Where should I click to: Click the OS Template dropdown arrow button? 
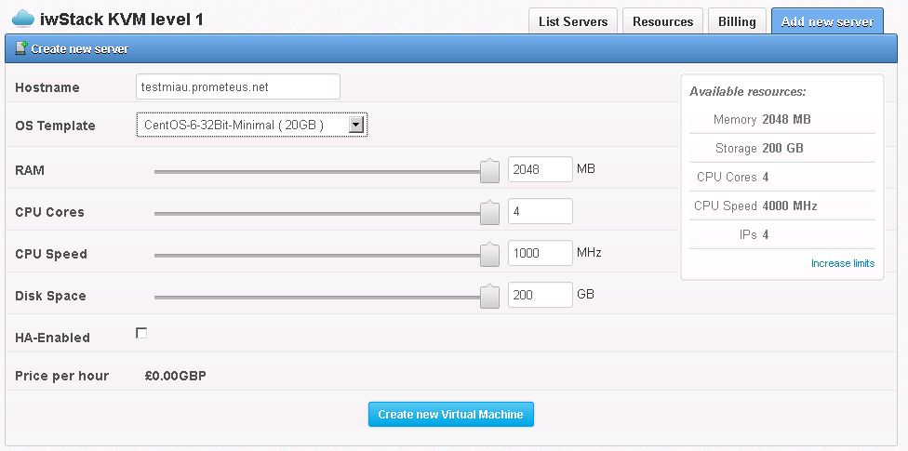click(355, 125)
